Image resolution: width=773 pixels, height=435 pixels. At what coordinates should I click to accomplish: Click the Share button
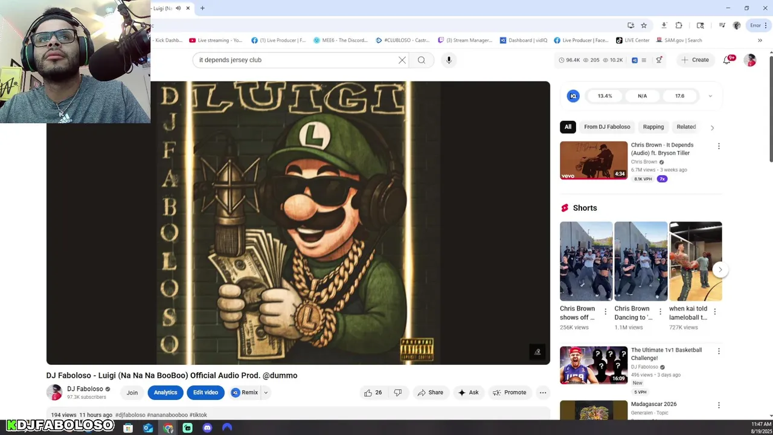tap(430, 393)
